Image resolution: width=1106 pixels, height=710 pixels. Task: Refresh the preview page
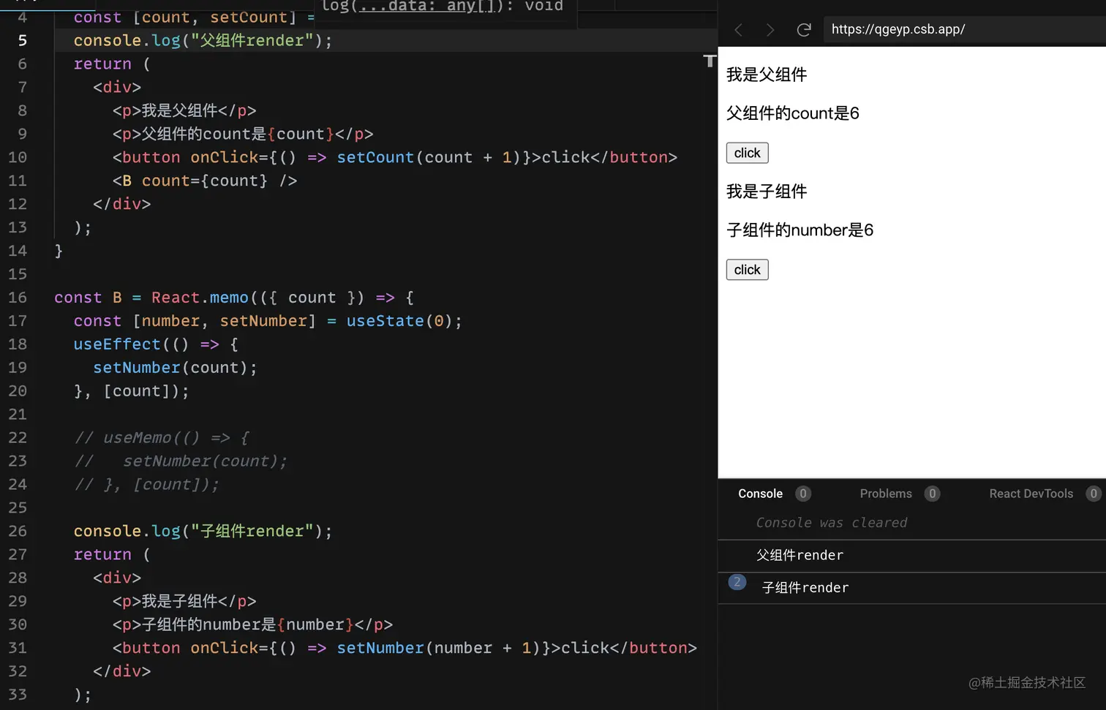[x=804, y=30]
